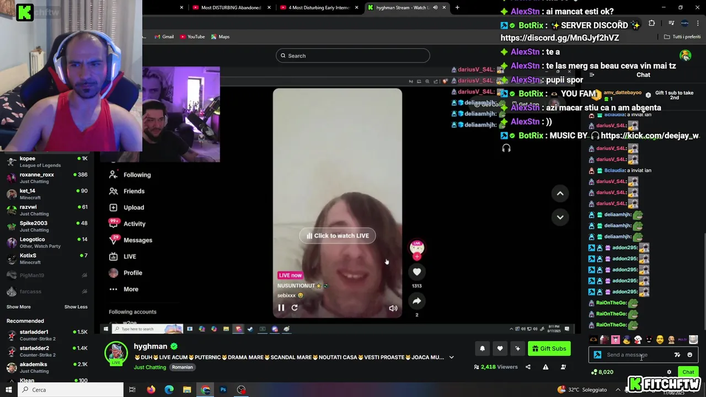Open starladder1 recommended channel

pos(47,335)
